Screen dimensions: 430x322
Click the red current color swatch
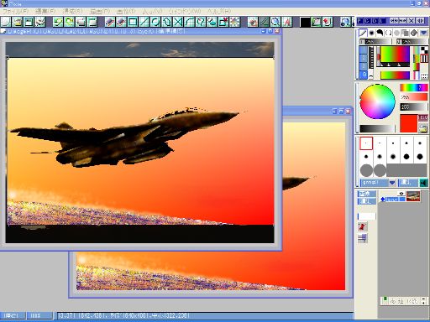point(408,123)
